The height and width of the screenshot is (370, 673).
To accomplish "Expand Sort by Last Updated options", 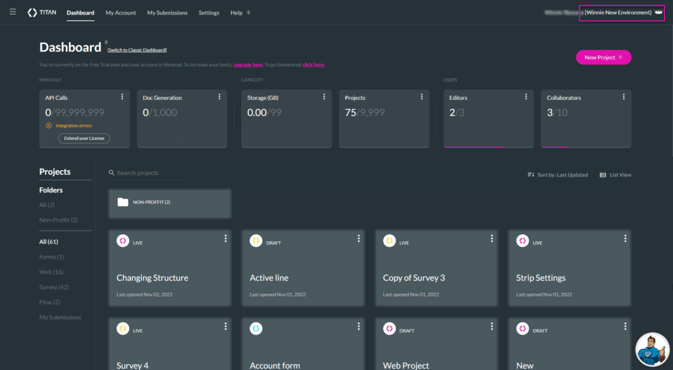I will [x=557, y=175].
